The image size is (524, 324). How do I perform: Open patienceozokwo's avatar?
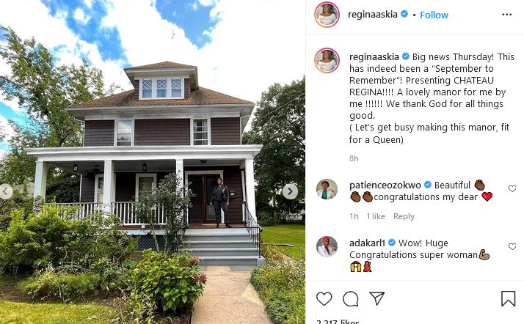(x=327, y=189)
